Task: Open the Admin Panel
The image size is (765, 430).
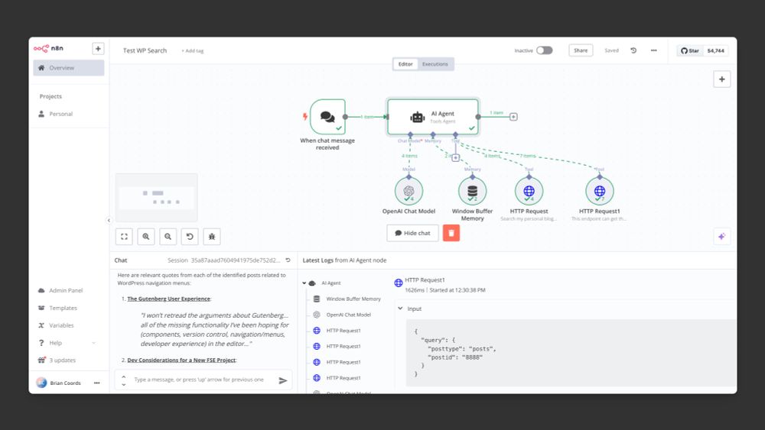Action: [60, 290]
